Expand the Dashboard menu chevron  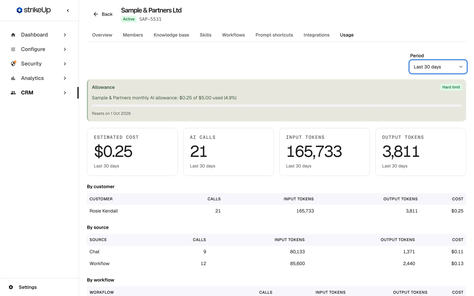pyautogui.click(x=65, y=35)
